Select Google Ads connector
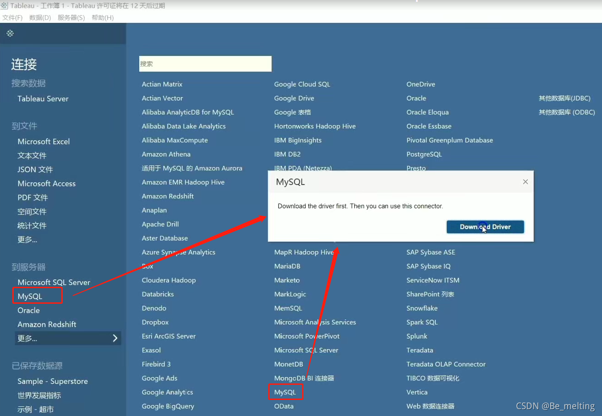Viewport: 602px width, 416px height. (x=160, y=378)
